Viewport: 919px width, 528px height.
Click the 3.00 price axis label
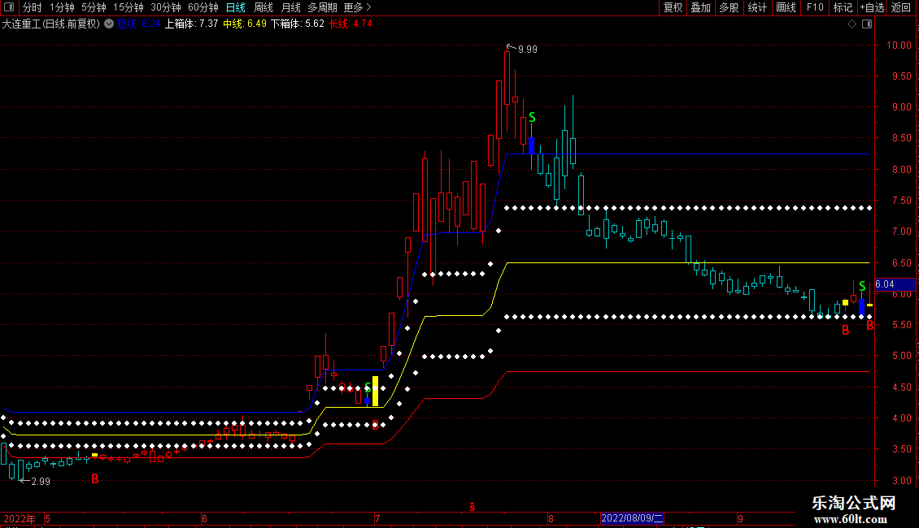pyautogui.click(x=901, y=481)
